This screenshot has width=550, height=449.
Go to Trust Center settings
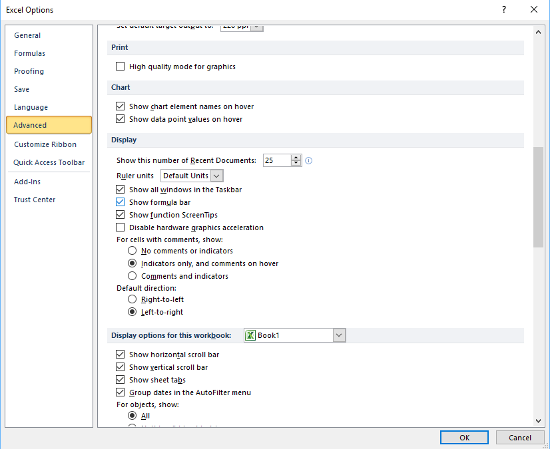pyautogui.click(x=35, y=200)
